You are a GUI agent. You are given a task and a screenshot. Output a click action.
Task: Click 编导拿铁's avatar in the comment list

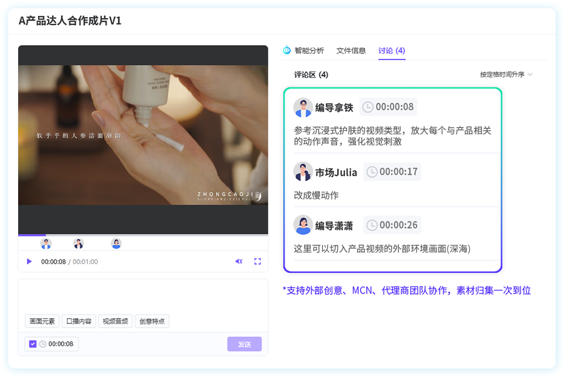(302, 107)
